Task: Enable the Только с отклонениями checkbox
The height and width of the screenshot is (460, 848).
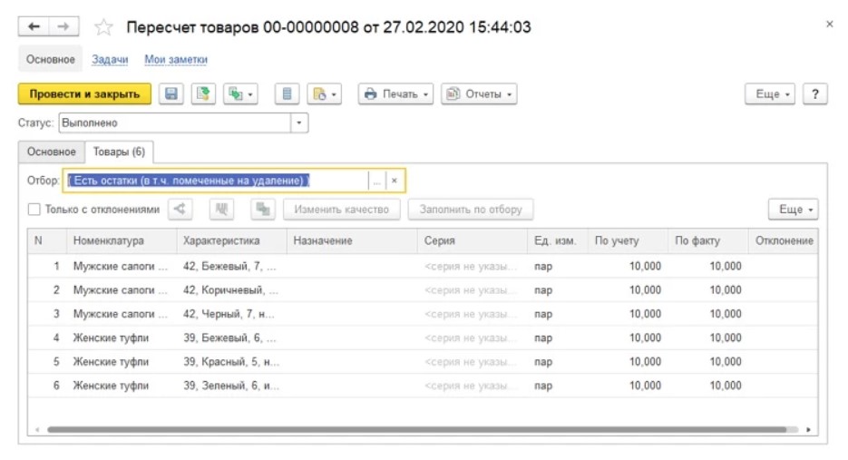Action: coord(34,210)
